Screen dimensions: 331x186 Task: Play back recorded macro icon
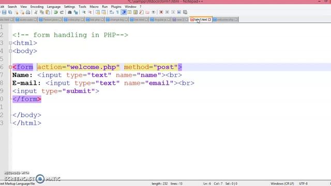(173, 12)
